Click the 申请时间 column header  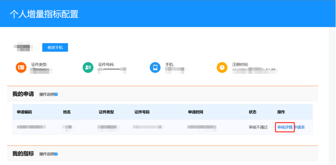tap(196, 112)
